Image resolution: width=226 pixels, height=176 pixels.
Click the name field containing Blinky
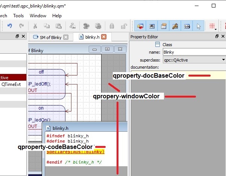(x=194, y=53)
